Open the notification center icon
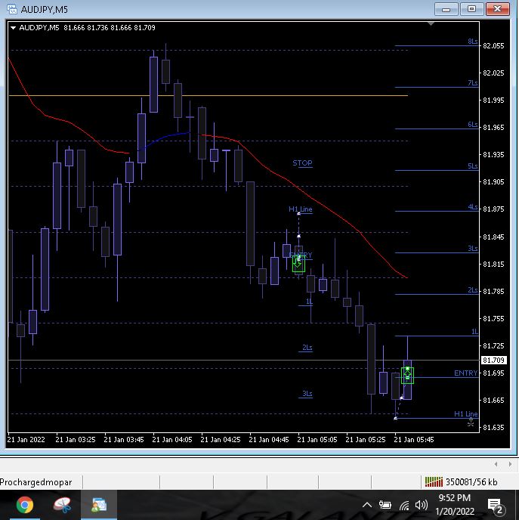 click(496, 506)
